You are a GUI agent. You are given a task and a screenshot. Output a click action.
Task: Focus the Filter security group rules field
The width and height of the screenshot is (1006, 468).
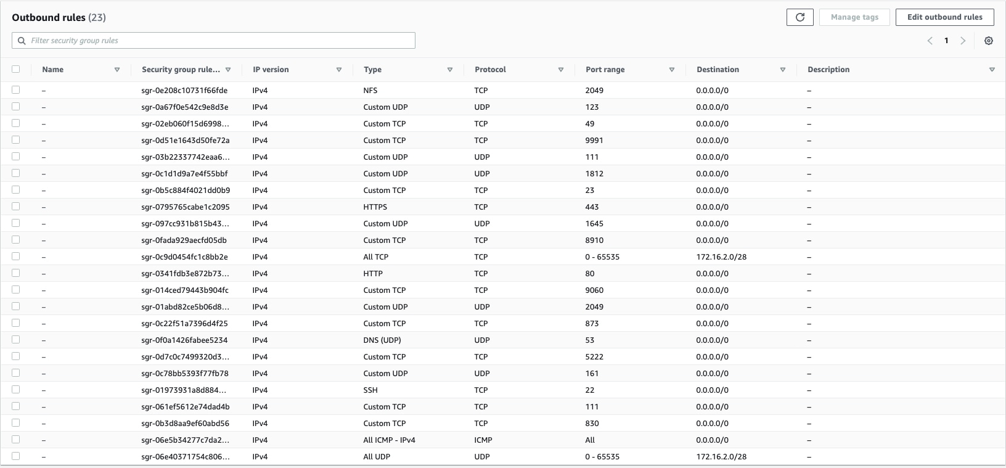click(x=213, y=41)
